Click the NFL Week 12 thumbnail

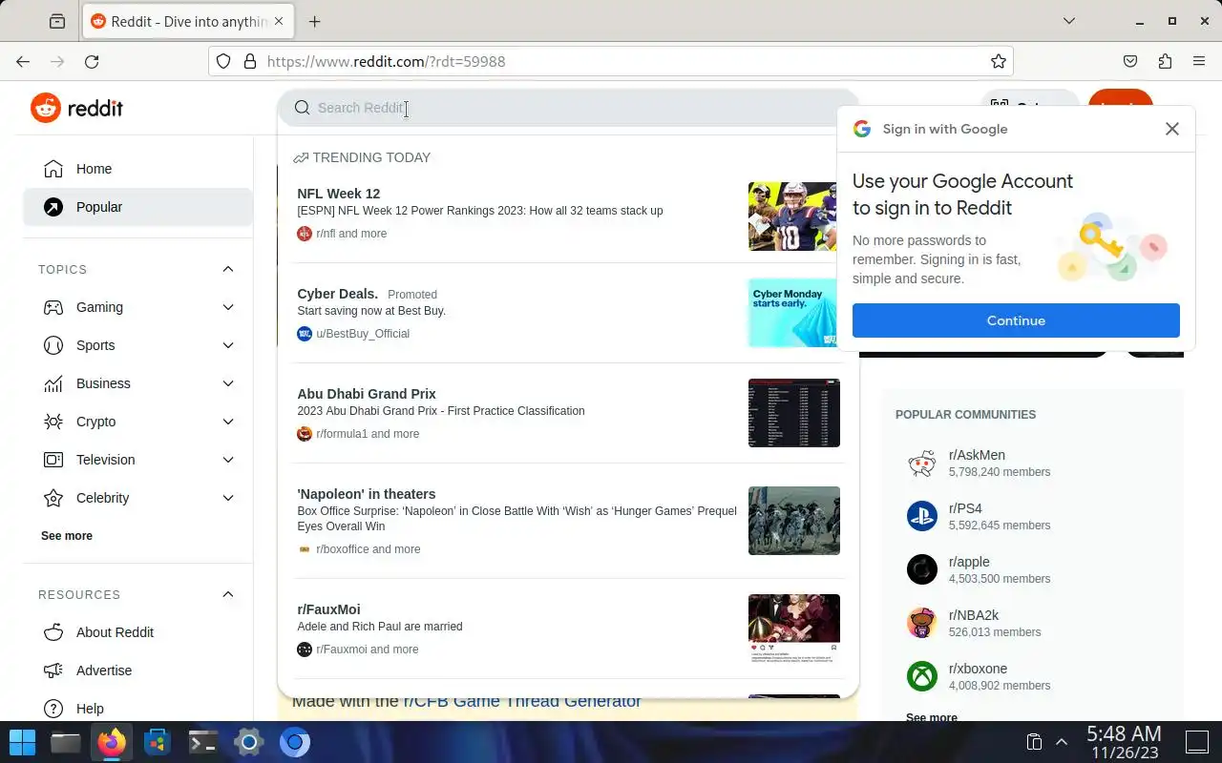click(794, 217)
